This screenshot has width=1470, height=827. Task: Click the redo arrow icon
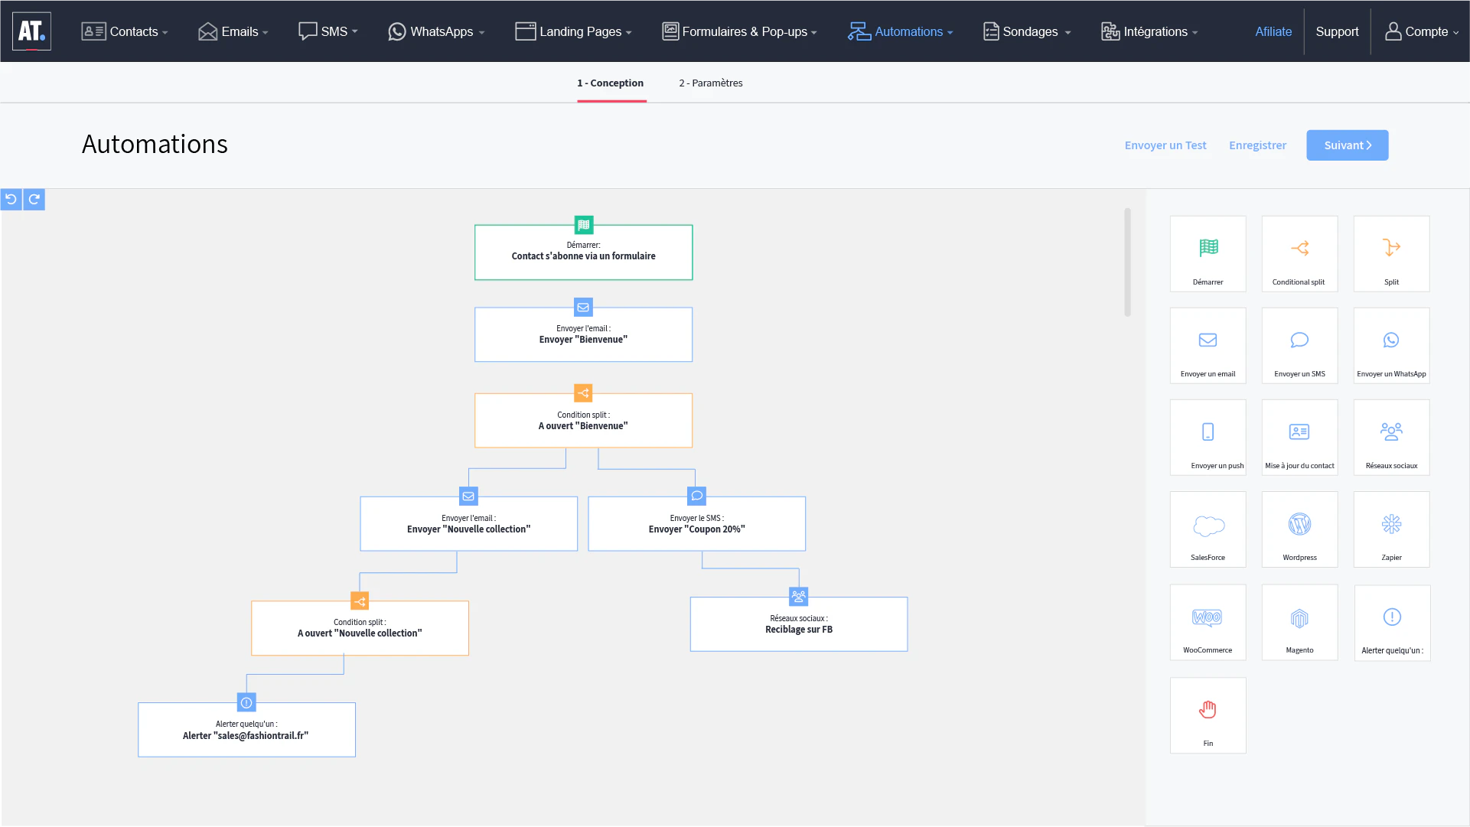pyautogui.click(x=34, y=200)
